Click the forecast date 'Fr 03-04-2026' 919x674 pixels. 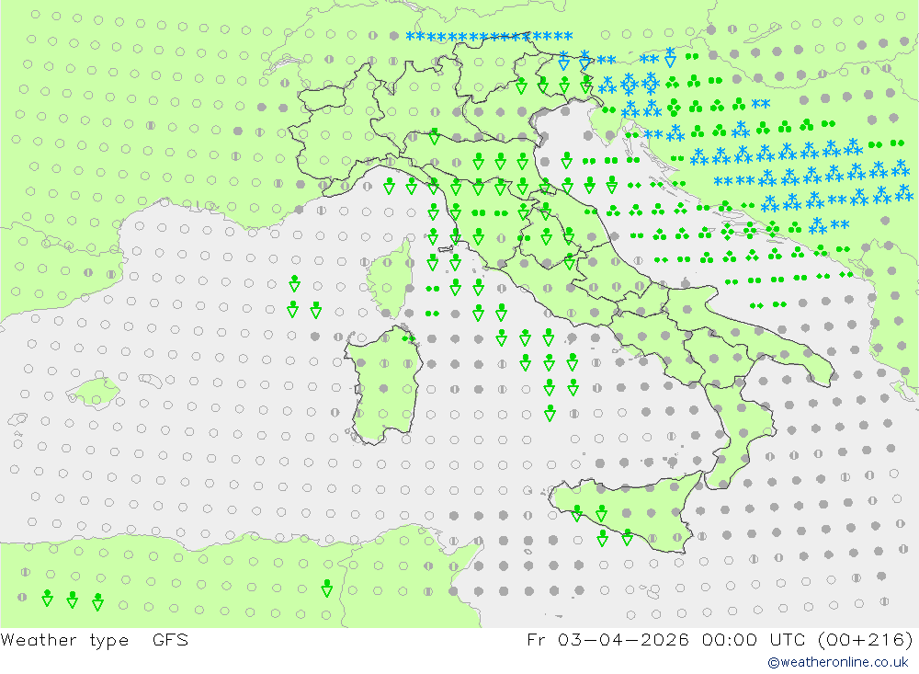(x=607, y=639)
